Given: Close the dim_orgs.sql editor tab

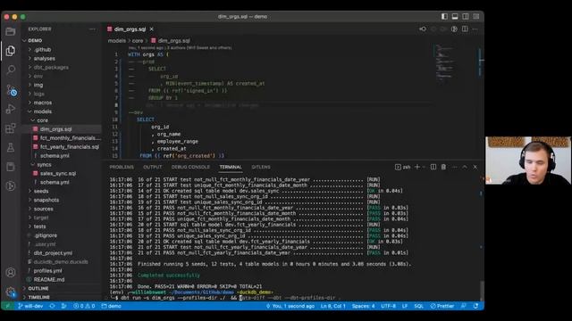Looking at the screenshot, I should 151,29.
